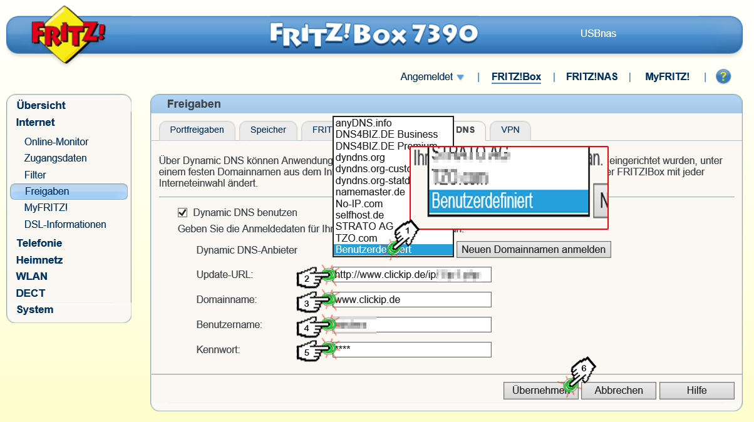Switch to the Portfreigaben tab
Screen dimensions: 754x422
click(x=197, y=130)
